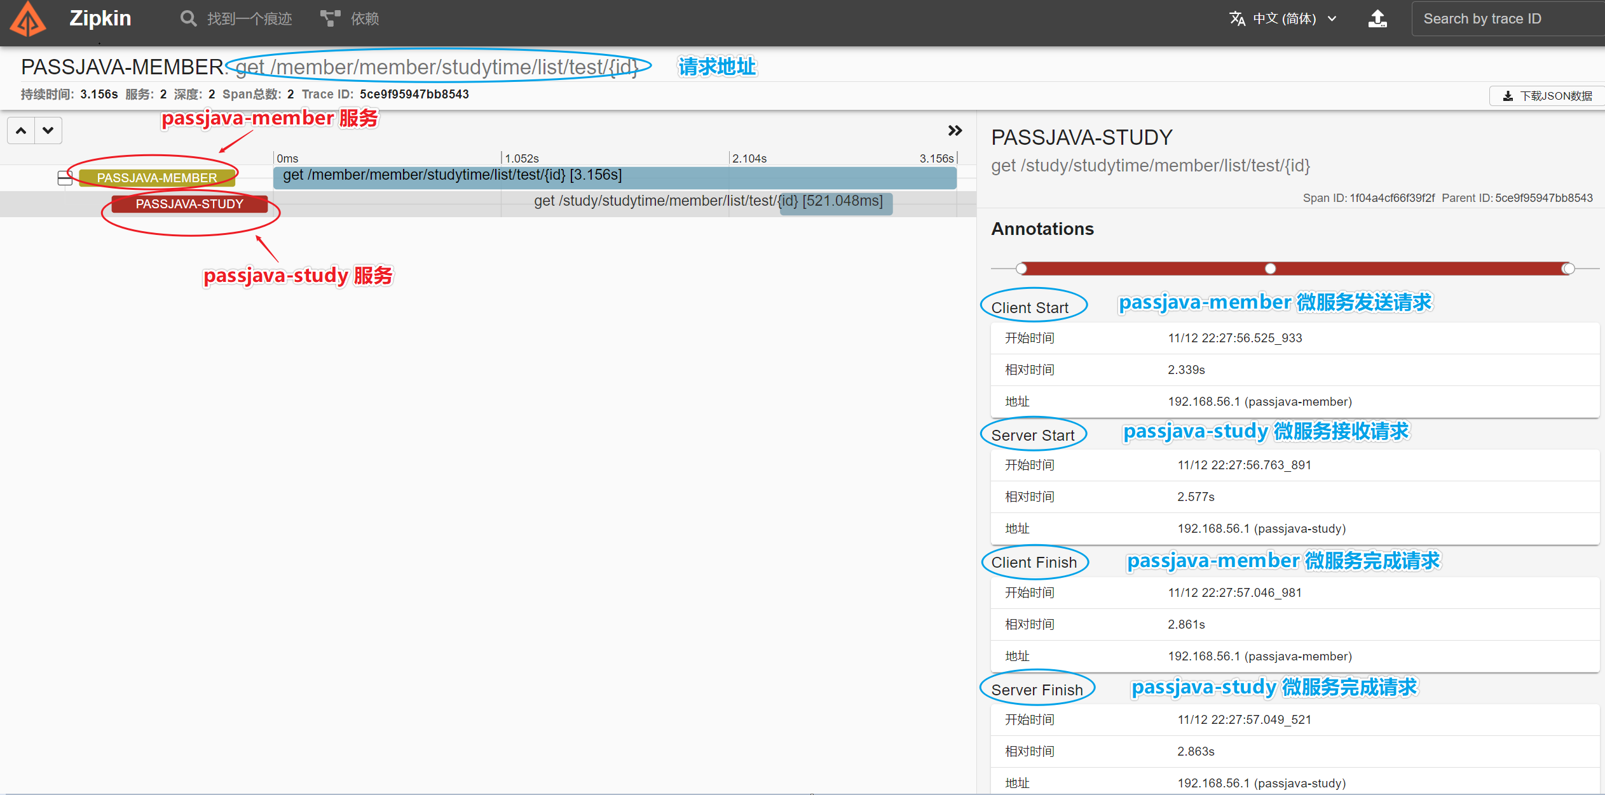
Task: Select the PASSJAVA-STUDY service label
Action: pos(189,204)
